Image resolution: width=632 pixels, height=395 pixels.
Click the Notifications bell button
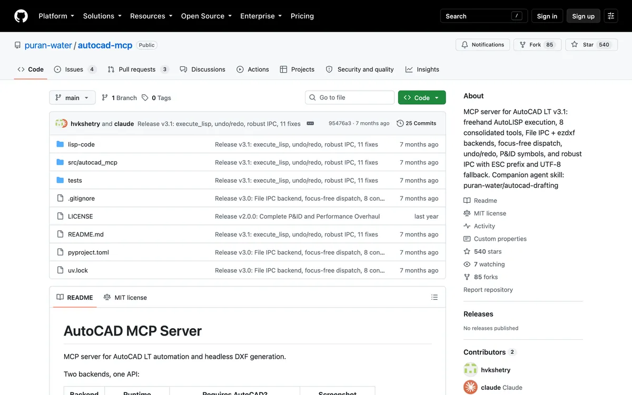tap(483, 45)
